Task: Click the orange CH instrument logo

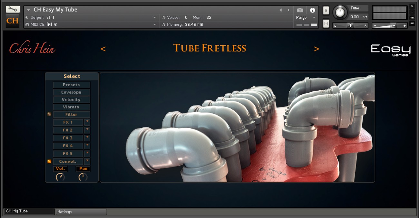Action: pyautogui.click(x=13, y=21)
